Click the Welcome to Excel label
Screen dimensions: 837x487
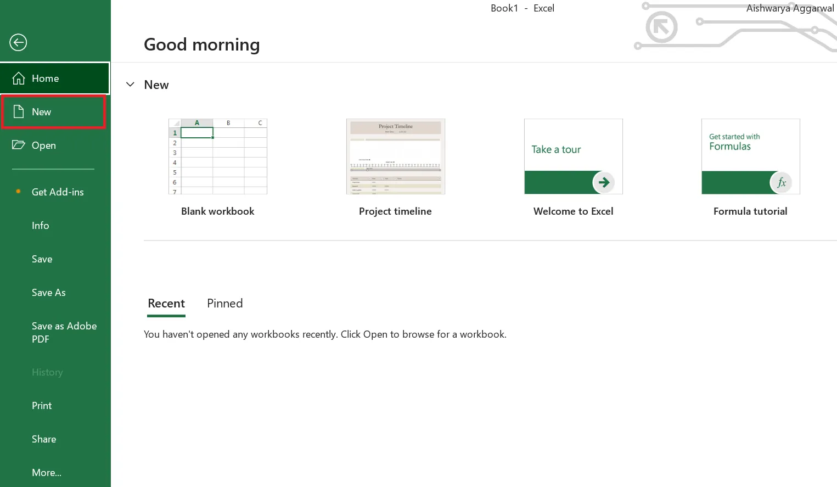[x=574, y=211]
